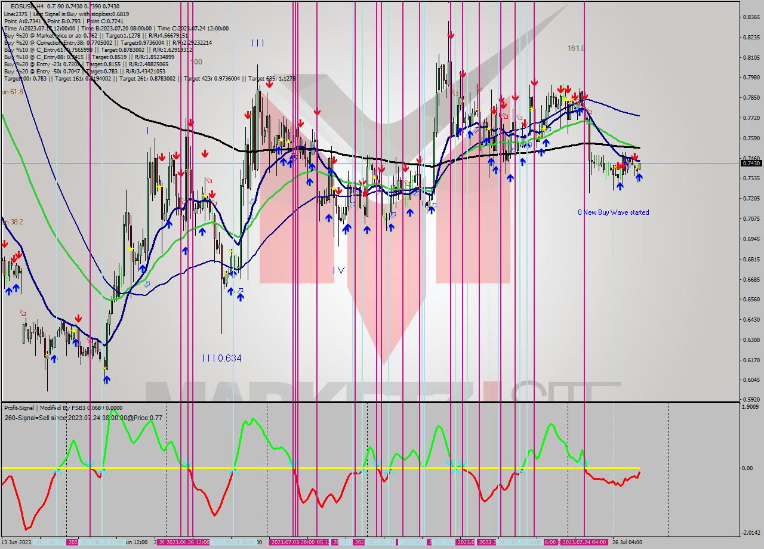This screenshot has width=764, height=549.
Task: Click the '100' Fibonacci level label
Action: tap(196, 61)
